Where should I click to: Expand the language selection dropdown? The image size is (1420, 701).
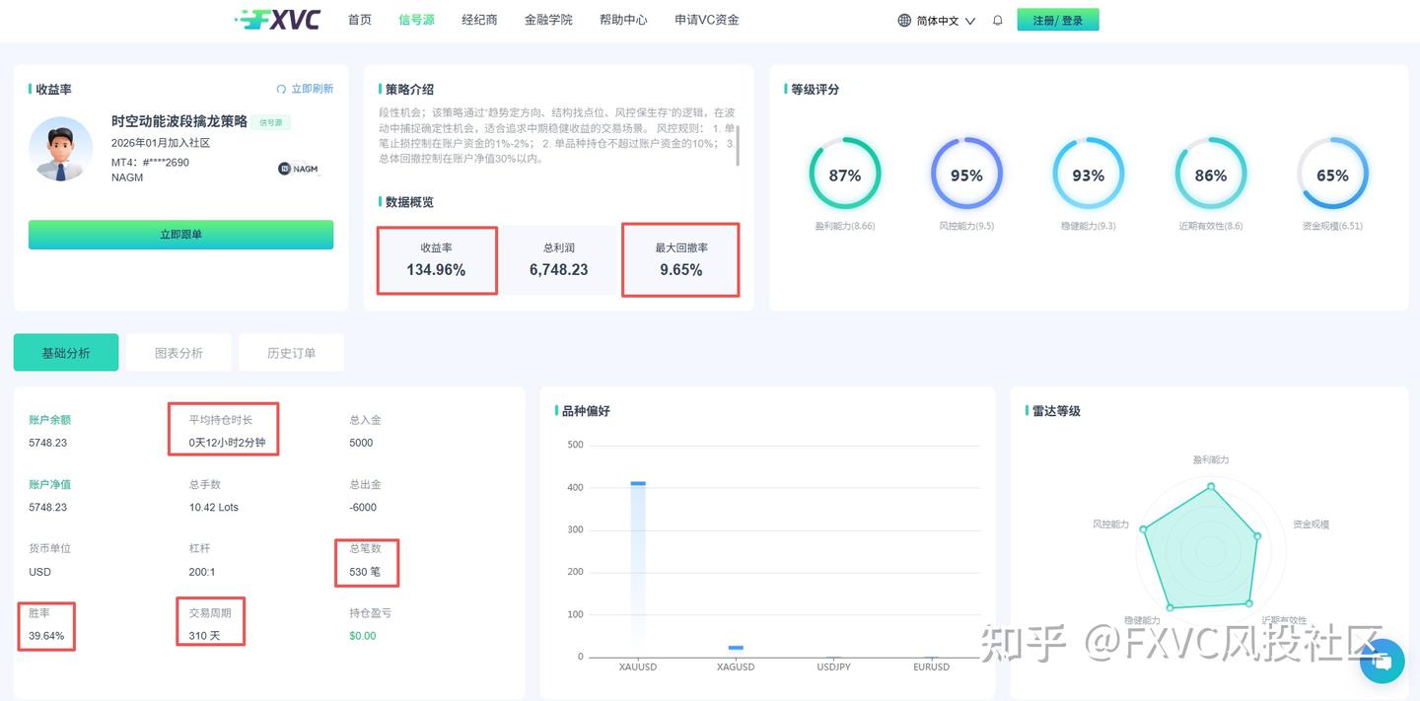(935, 19)
